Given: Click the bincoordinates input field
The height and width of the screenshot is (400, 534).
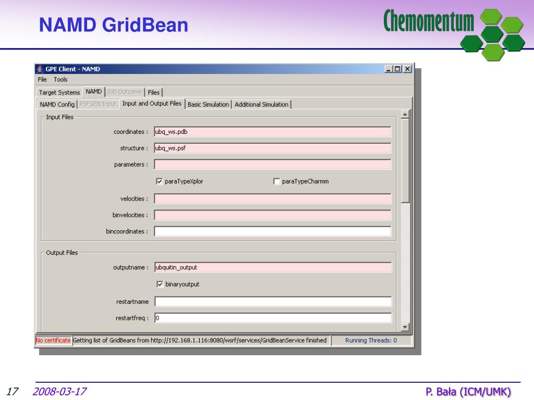Looking at the screenshot, I should coord(272,231).
